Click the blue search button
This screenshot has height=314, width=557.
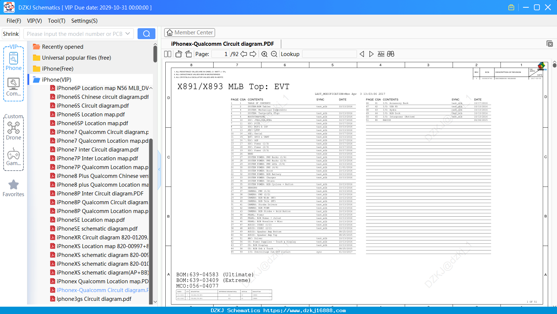coord(146,34)
